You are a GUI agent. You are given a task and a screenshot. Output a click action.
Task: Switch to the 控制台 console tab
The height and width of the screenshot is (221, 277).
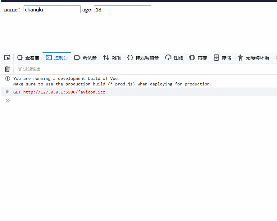tap(57, 58)
